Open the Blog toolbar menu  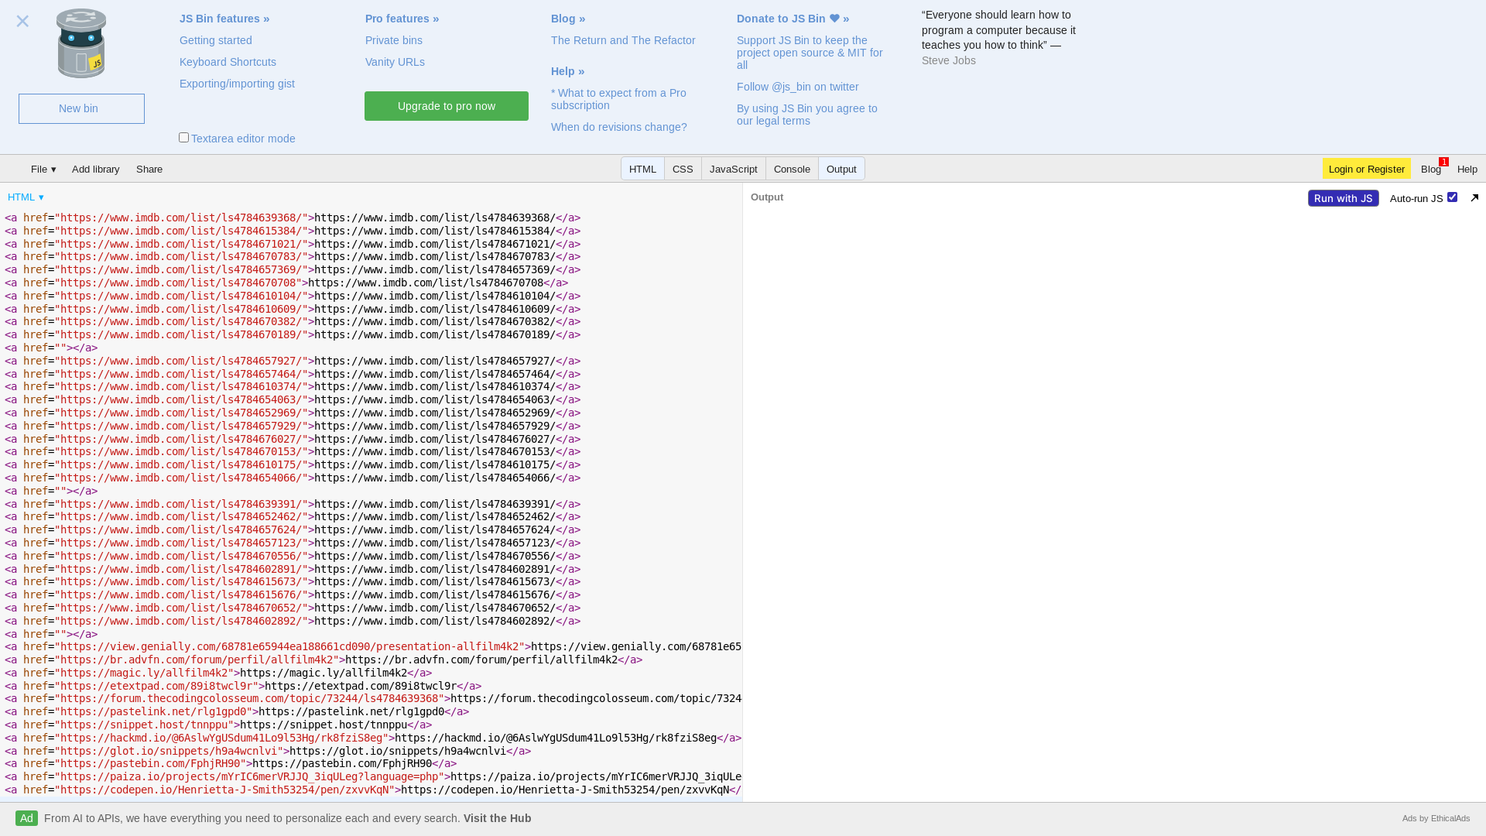coord(1430,169)
